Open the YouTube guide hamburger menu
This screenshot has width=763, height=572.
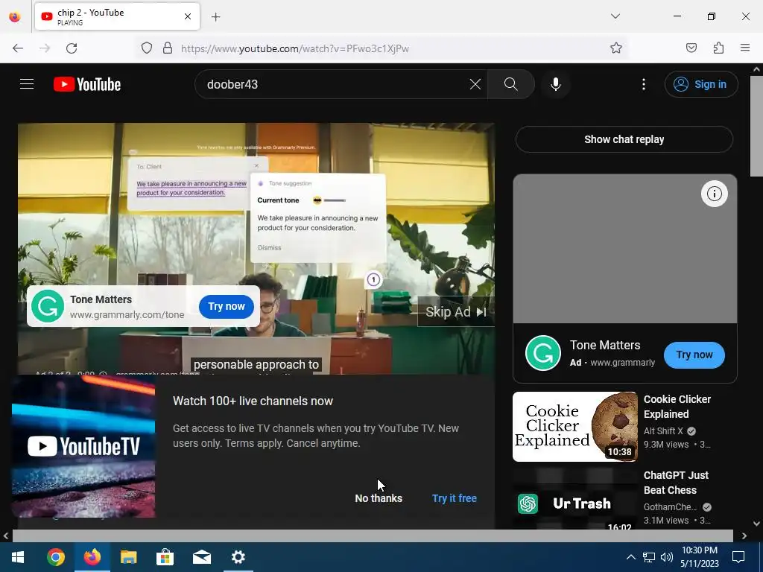[27, 84]
